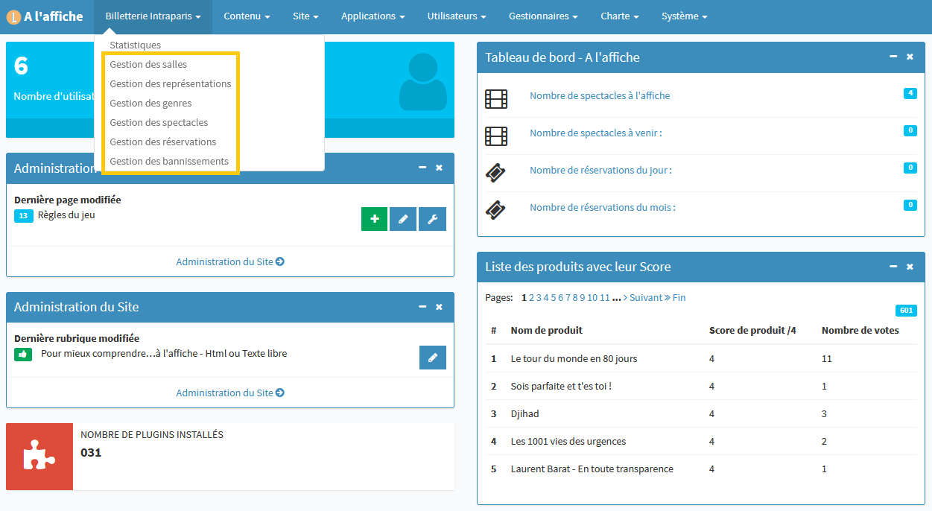Click the wrench icon for Règles du jeu
The height and width of the screenshot is (511, 932).
pos(432,219)
